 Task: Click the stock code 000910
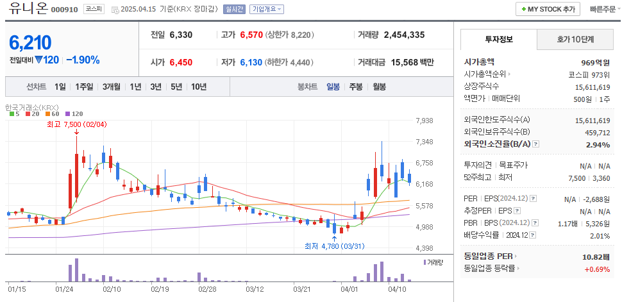coord(65,10)
